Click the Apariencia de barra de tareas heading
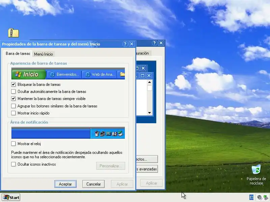270x202 pixels. (38, 63)
